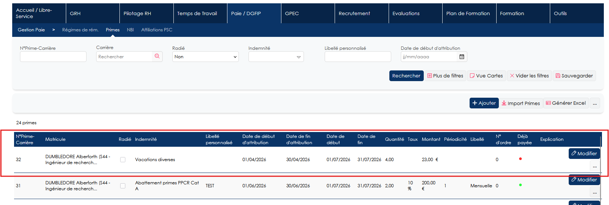Open the GPEC menu
This screenshot has width=609, height=205.
click(308, 13)
